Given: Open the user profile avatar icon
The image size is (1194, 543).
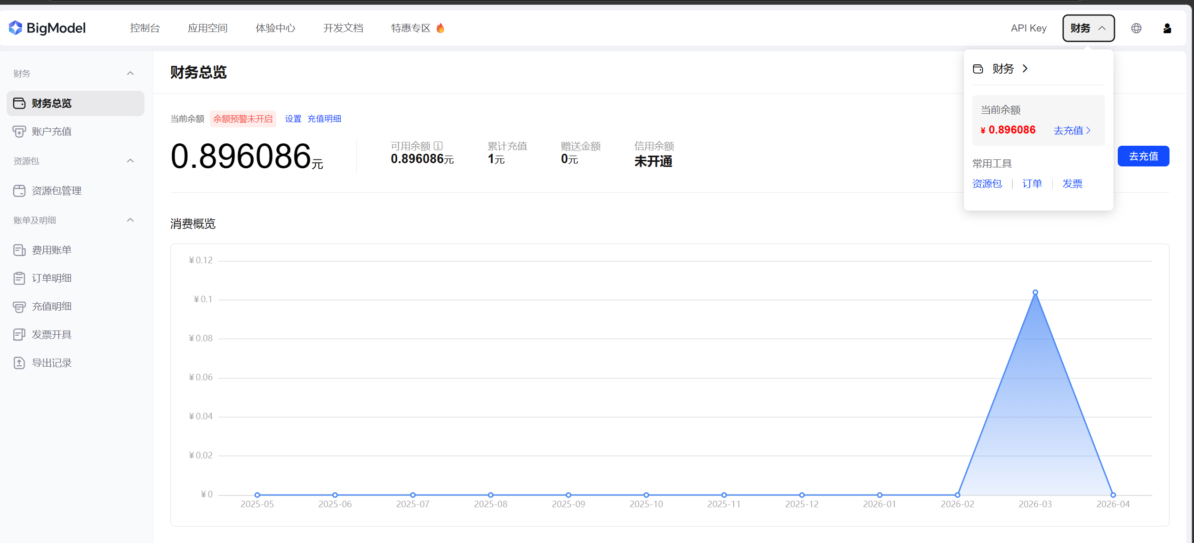Looking at the screenshot, I should point(1167,28).
